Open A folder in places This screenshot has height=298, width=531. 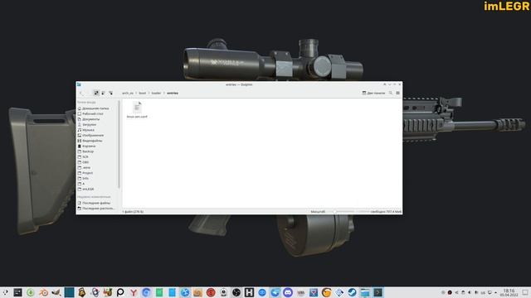point(81,184)
